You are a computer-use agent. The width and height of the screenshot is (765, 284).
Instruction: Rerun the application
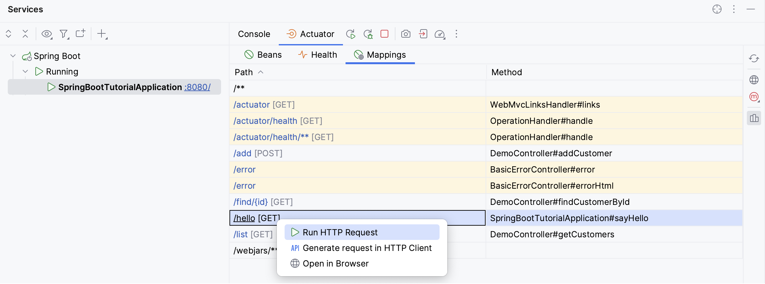tap(350, 34)
